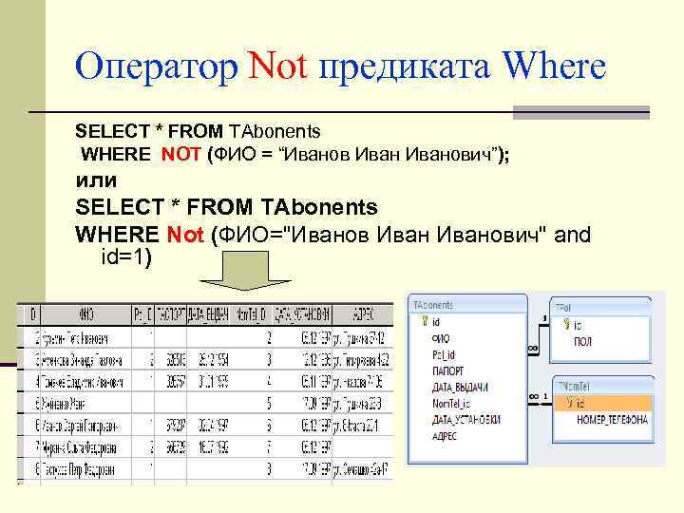
Task: Select the ФИО column header in the result table
Action: click(85, 314)
